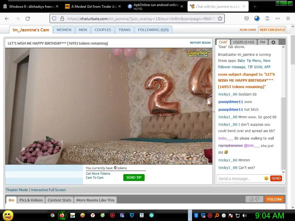Click the 9:04 AM taskbar clock

269,216
